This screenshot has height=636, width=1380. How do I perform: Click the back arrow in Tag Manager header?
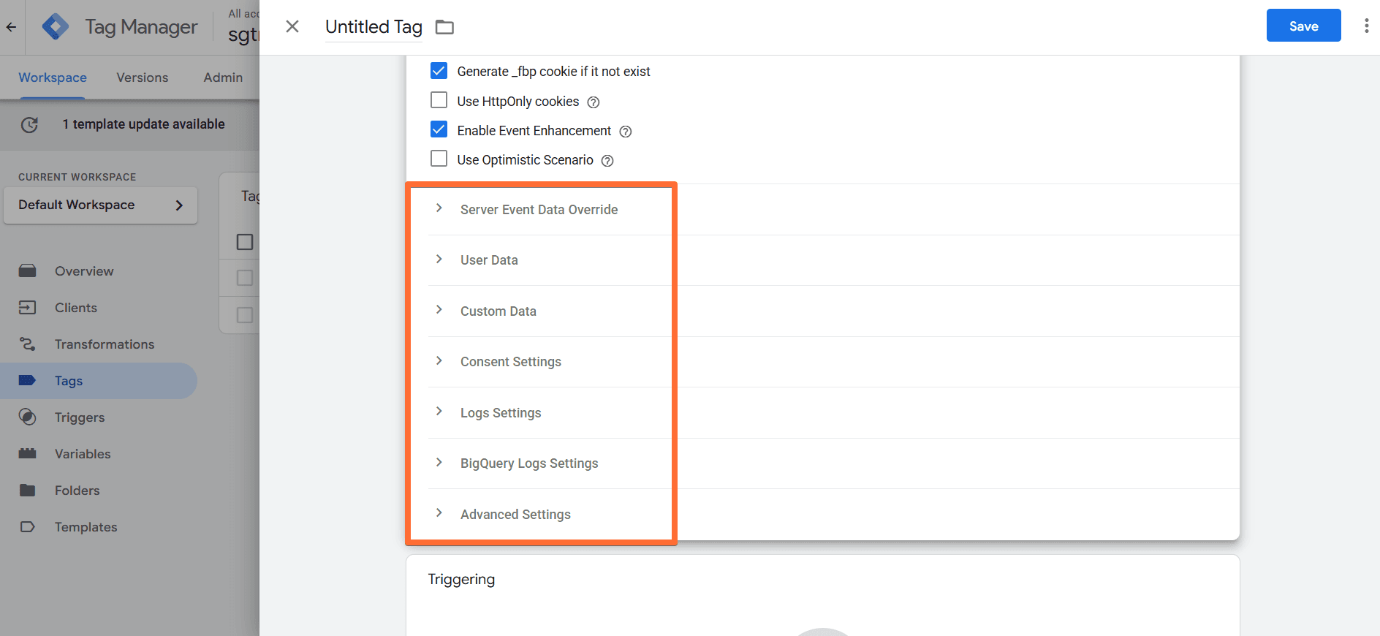pyautogui.click(x=12, y=27)
